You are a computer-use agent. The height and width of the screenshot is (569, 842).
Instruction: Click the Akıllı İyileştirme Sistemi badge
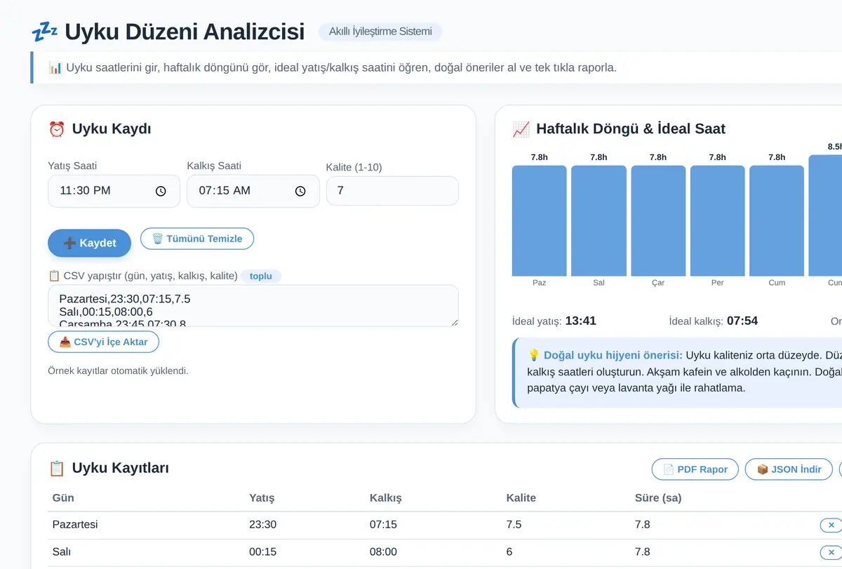pos(380,32)
